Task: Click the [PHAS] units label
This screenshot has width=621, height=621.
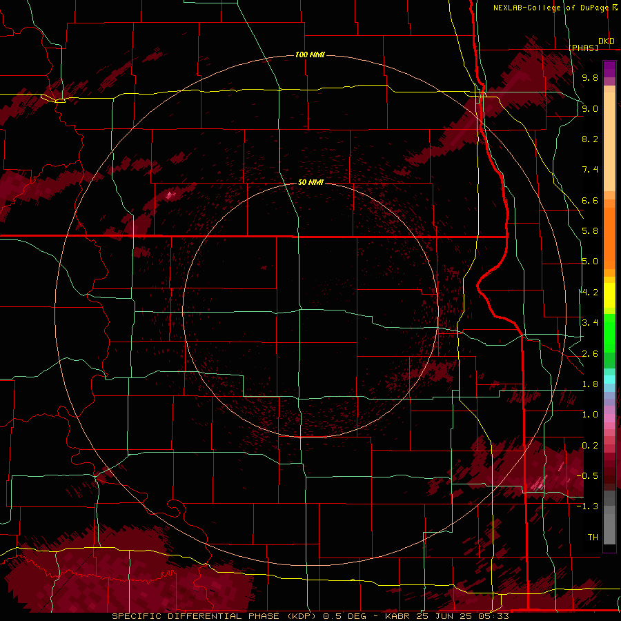Action: coord(583,48)
